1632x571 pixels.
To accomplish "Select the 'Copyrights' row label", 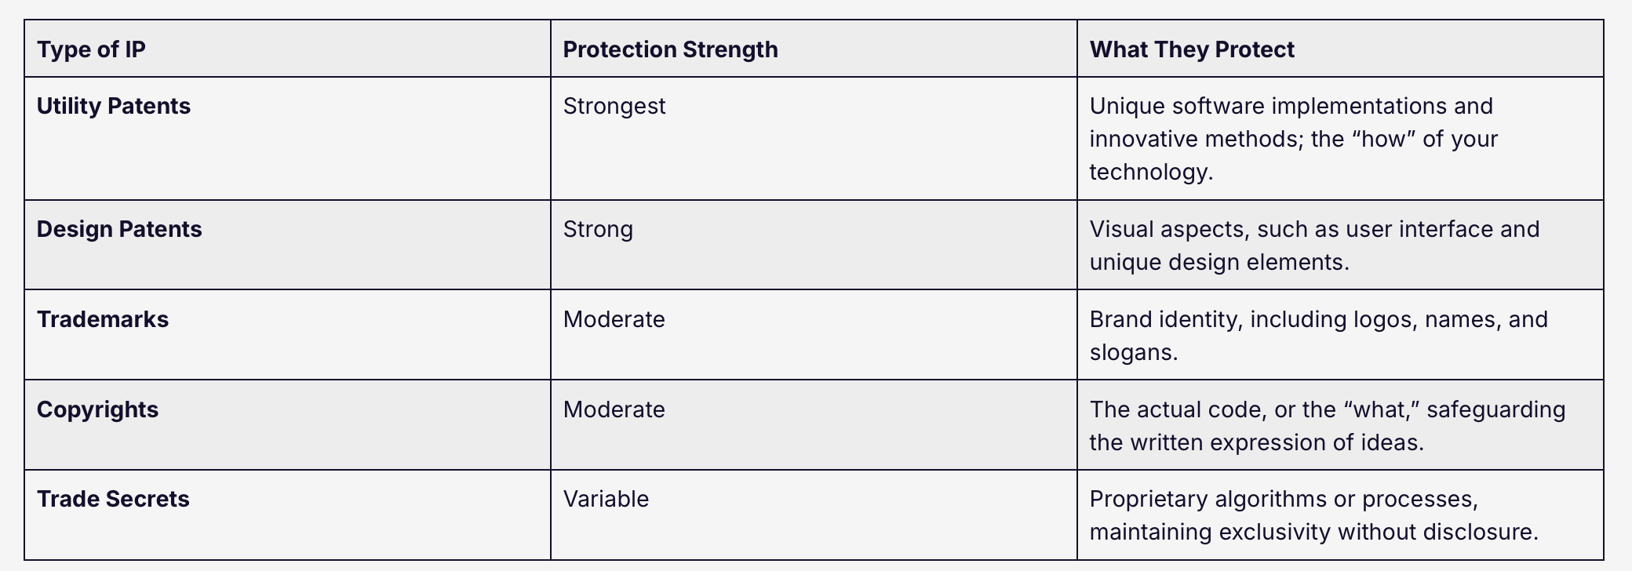I will 97,409.
